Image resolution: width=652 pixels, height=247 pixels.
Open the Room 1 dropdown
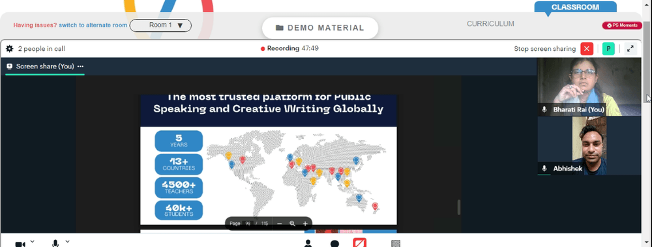point(160,25)
